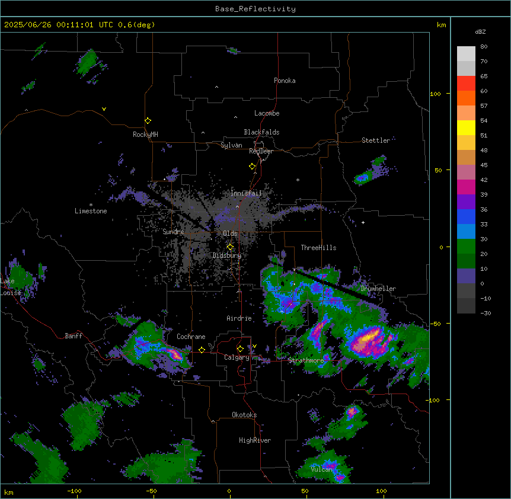Click the -100 label on bottom axis
The height and width of the screenshot is (499, 511).
(x=74, y=491)
